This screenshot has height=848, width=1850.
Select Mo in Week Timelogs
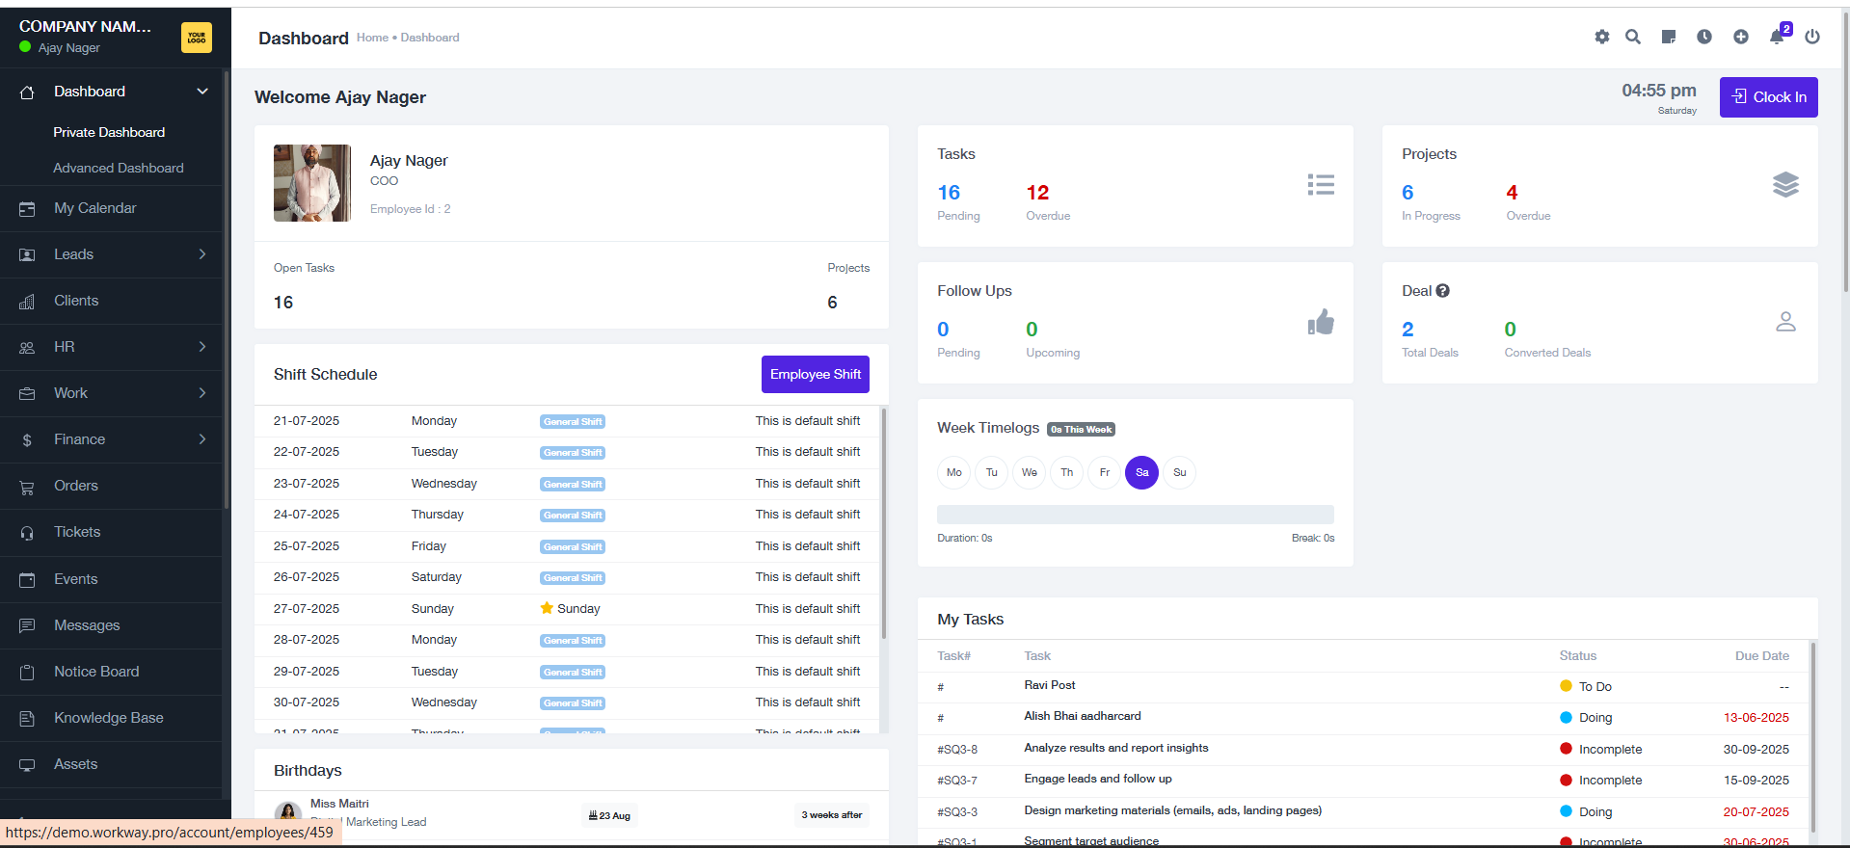[954, 472]
